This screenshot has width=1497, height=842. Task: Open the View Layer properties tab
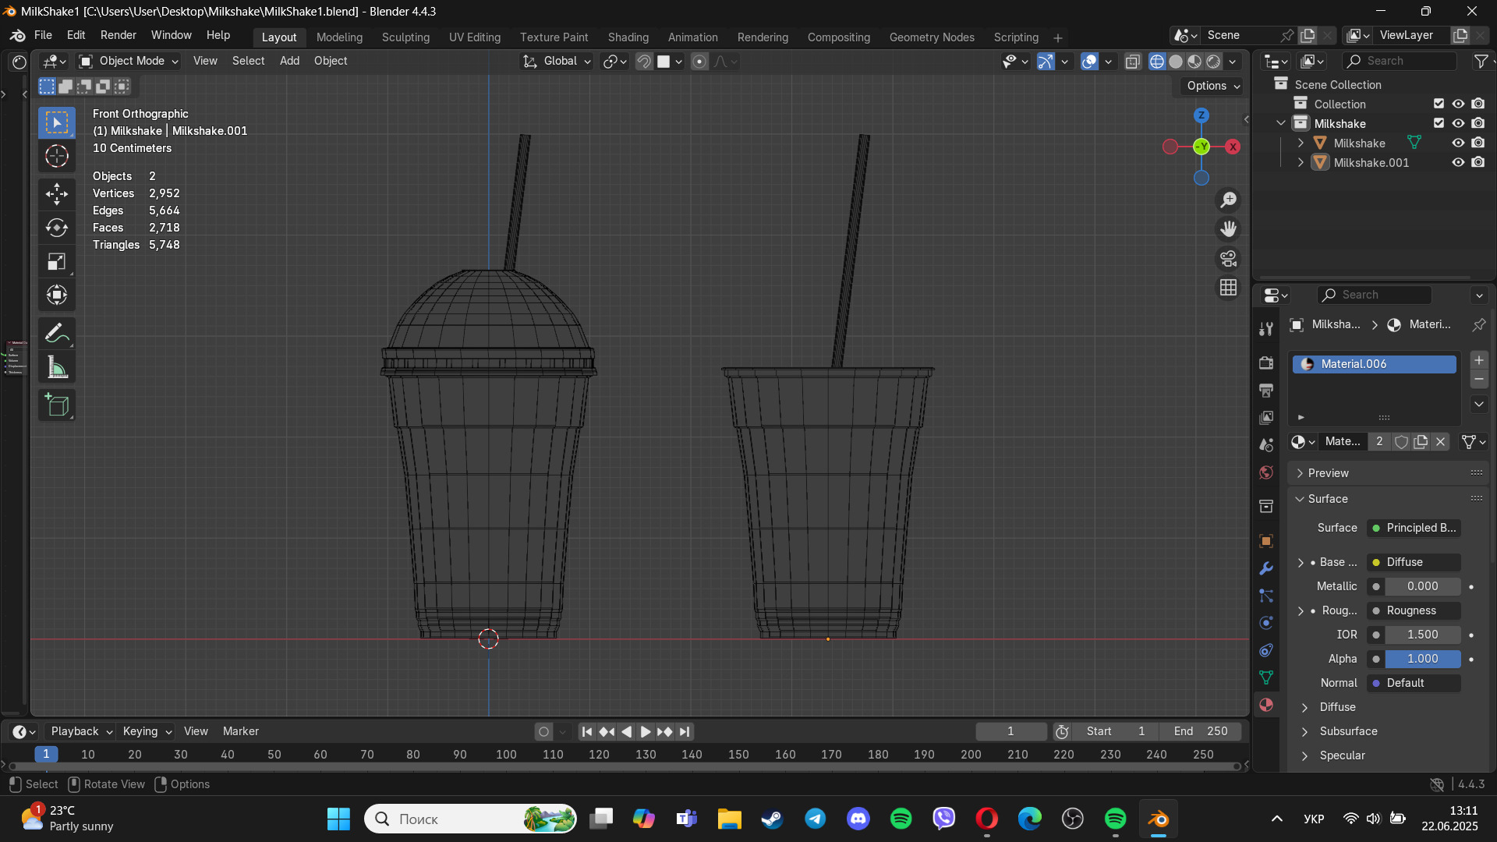(x=1266, y=418)
